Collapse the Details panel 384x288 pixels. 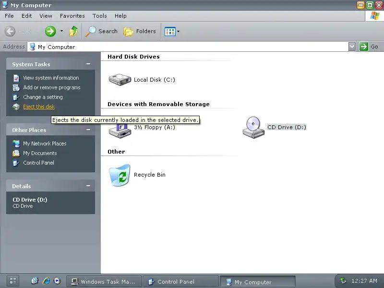[x=88, y=186]
